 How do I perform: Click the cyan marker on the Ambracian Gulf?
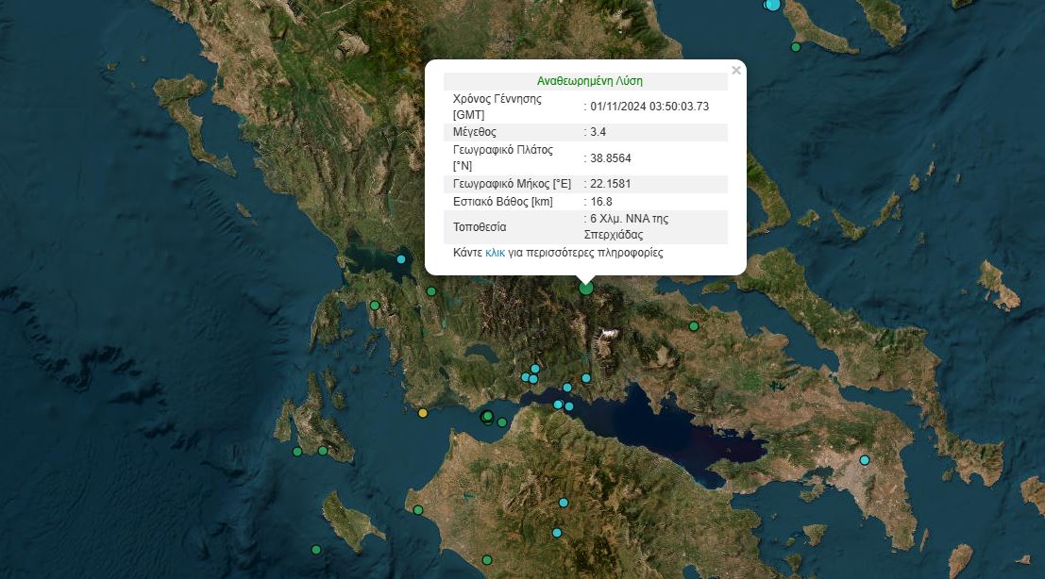(401, 259)
